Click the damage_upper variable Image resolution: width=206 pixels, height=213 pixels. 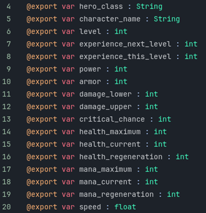[106, 107]
